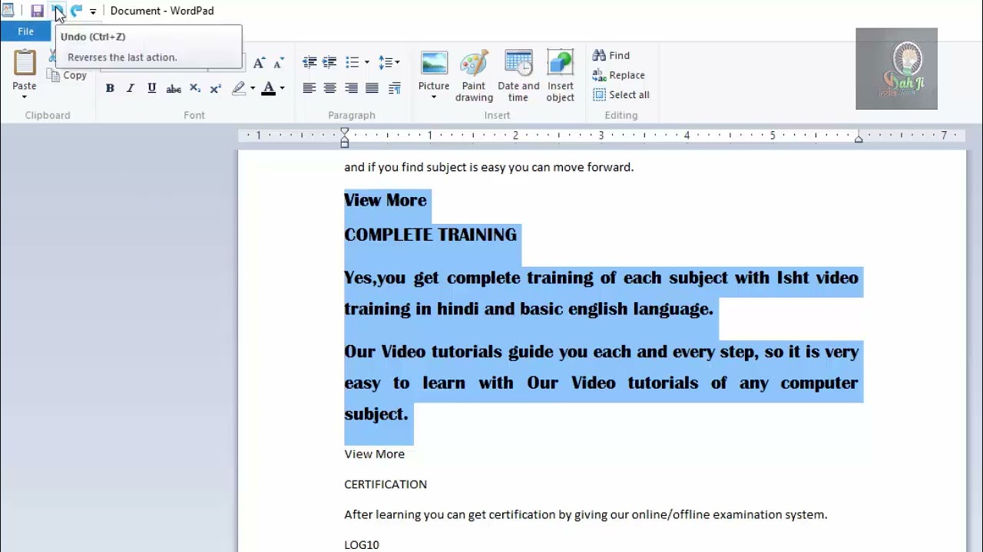Click the paragraph starting 'Yes,you get complete training'
The image size is (983, 552).
pos(601,293)
